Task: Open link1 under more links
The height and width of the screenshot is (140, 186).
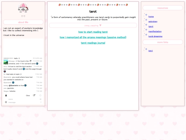Action: tap(151, 51)
